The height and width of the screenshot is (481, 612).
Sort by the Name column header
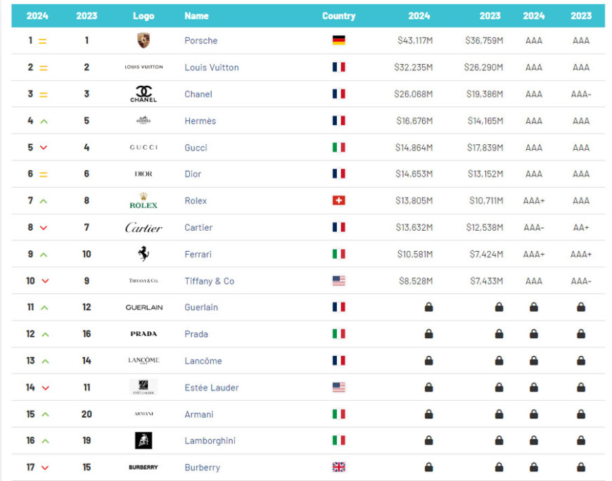(195, 15)
